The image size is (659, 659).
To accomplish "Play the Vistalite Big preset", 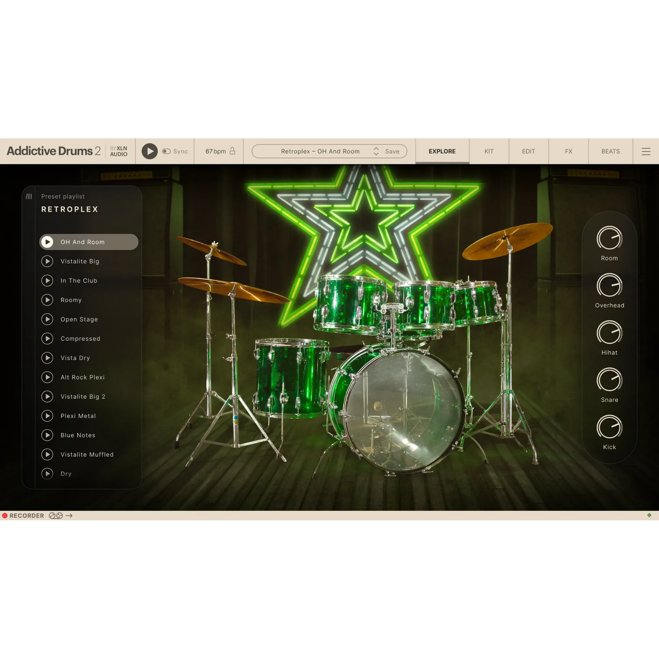I will [47, 261].
